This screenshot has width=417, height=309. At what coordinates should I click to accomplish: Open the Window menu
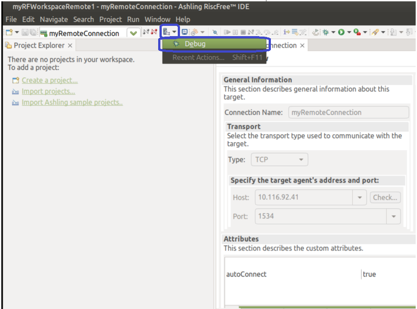(157, 20)
